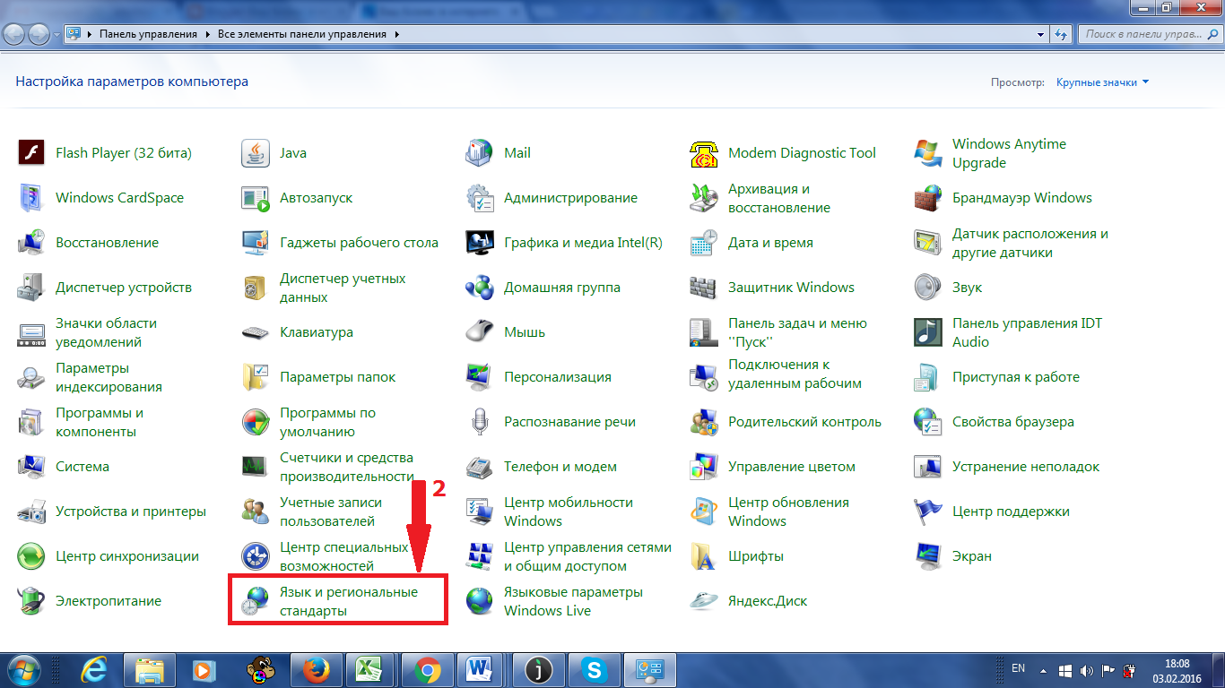Click the Клавиатура icon
Viewport: 1225px width, 688px height.
pos(256,332)
